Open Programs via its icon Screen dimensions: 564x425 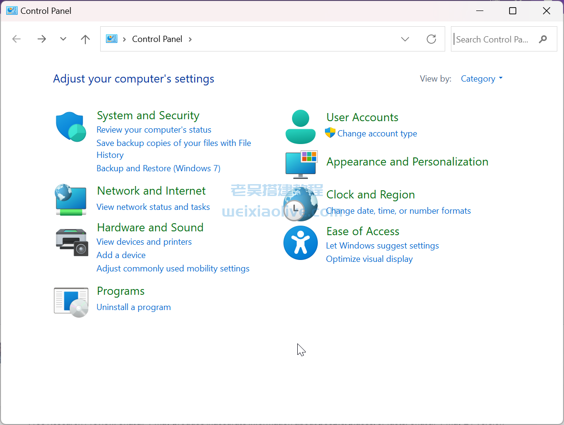coord(71,301)
